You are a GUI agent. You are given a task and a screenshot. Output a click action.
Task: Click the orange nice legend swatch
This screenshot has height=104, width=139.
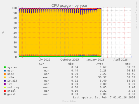(x=5, y=74)
